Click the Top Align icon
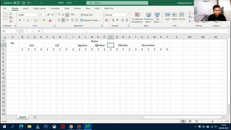The image size is (231, 130). [59, 14]
